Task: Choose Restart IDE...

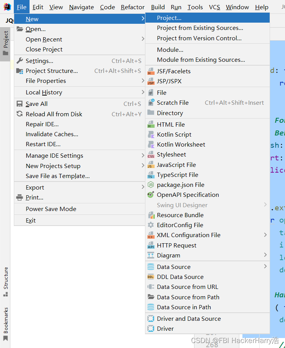Action: (x=79, y=144)
